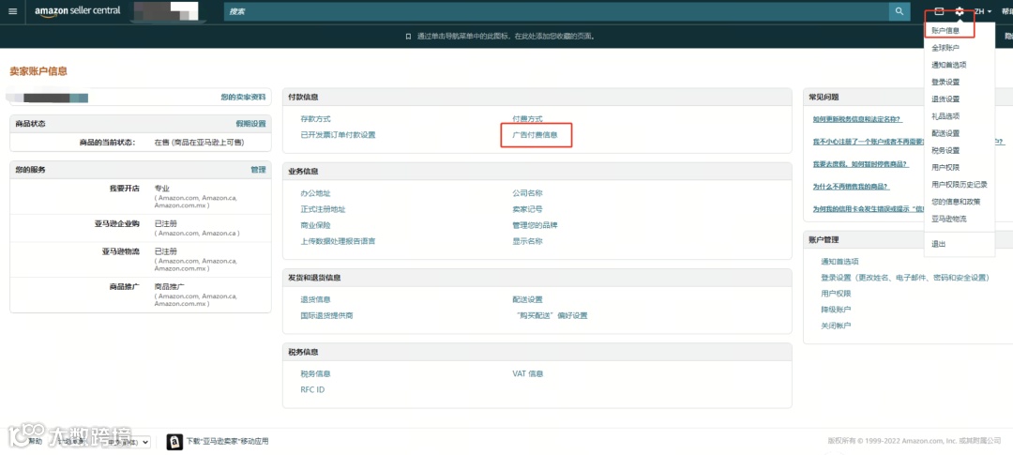Select 全球账户 in the settings menu

click(945, 48)
